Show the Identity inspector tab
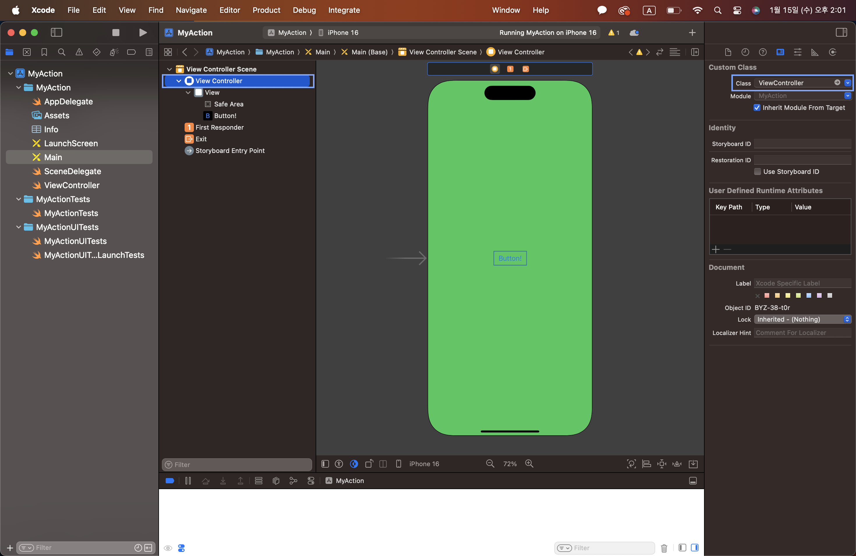 [780, 52]
